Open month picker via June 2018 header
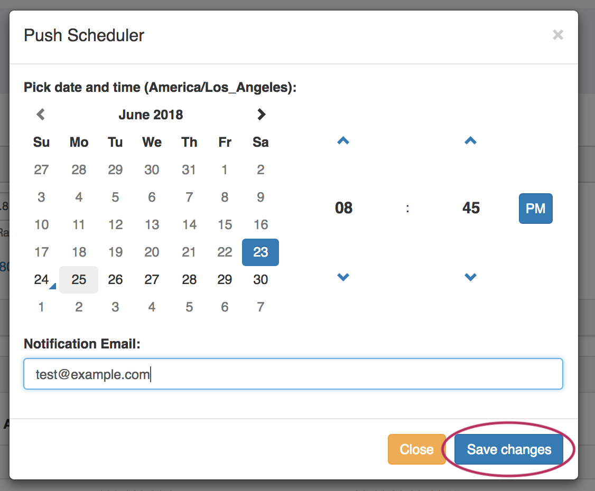 click(x=151, y=115)
